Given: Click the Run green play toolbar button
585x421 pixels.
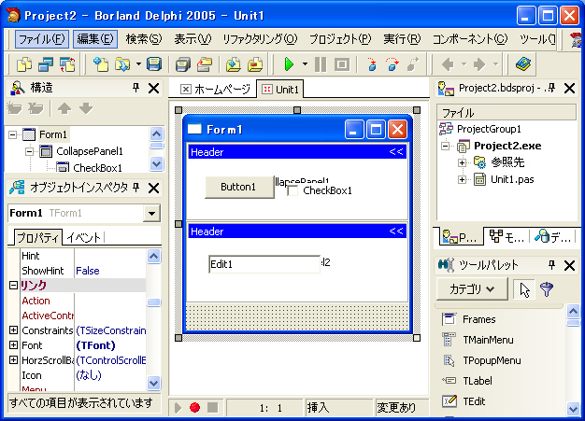Looking at the screenshot, I should pyautogui.click(x=289, y=64).
